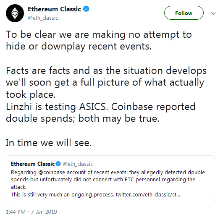This screenshot has height=217, width=223.
Task: Expand the tweet options chevron menu
Action: tap(213, 13)
